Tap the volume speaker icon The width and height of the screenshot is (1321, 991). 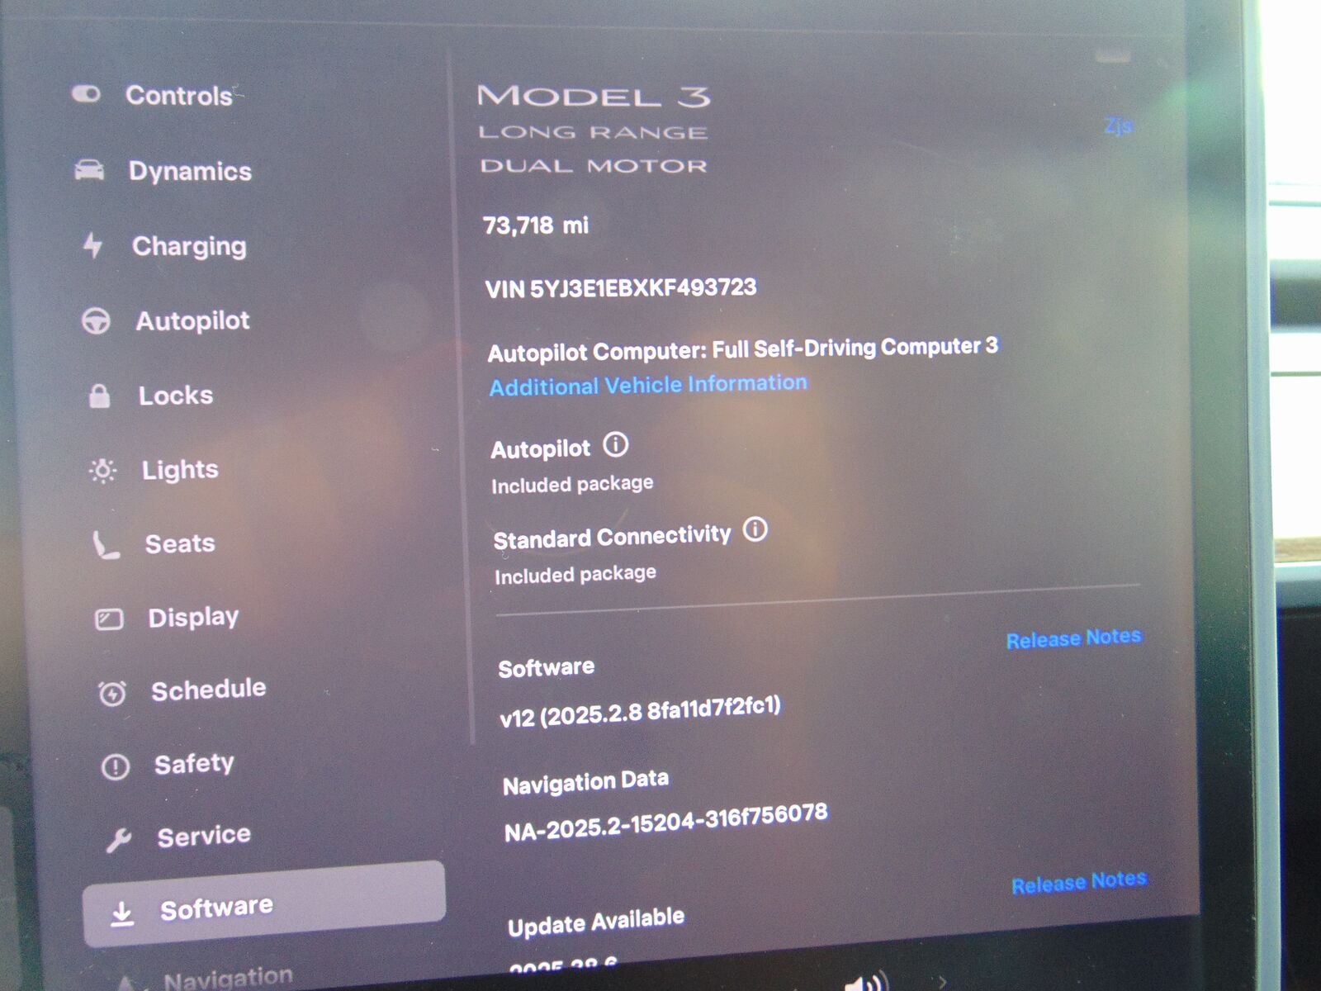tap(864, 982)
